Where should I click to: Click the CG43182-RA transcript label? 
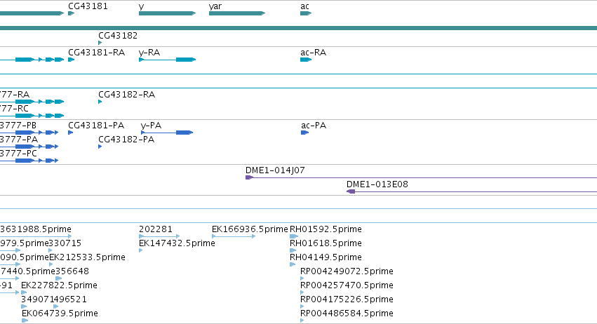tap(126, 95)
